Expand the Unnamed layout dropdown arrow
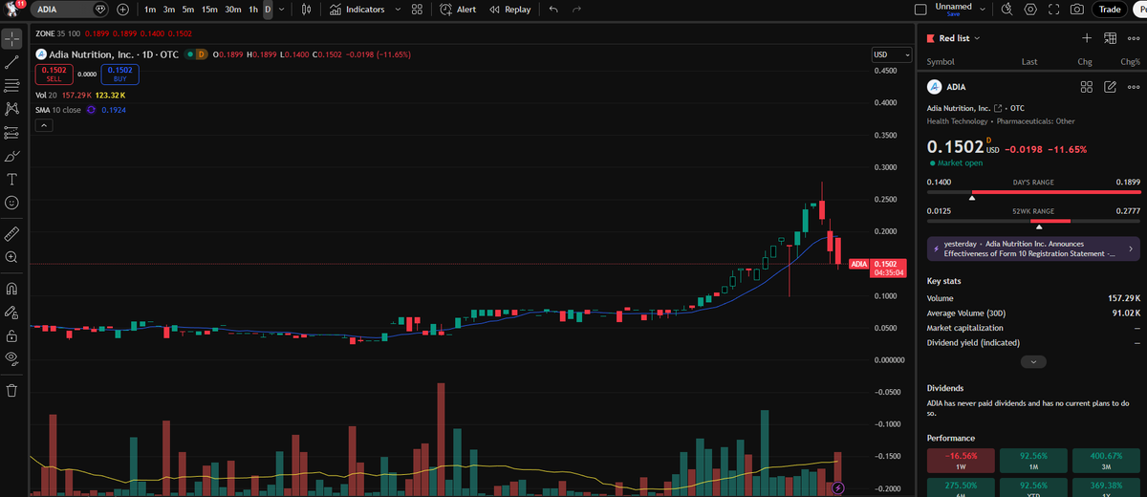 (983, 10)
